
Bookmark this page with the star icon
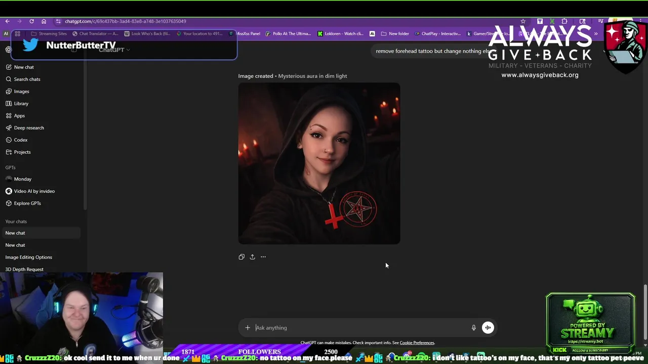[x=523, y=21]
